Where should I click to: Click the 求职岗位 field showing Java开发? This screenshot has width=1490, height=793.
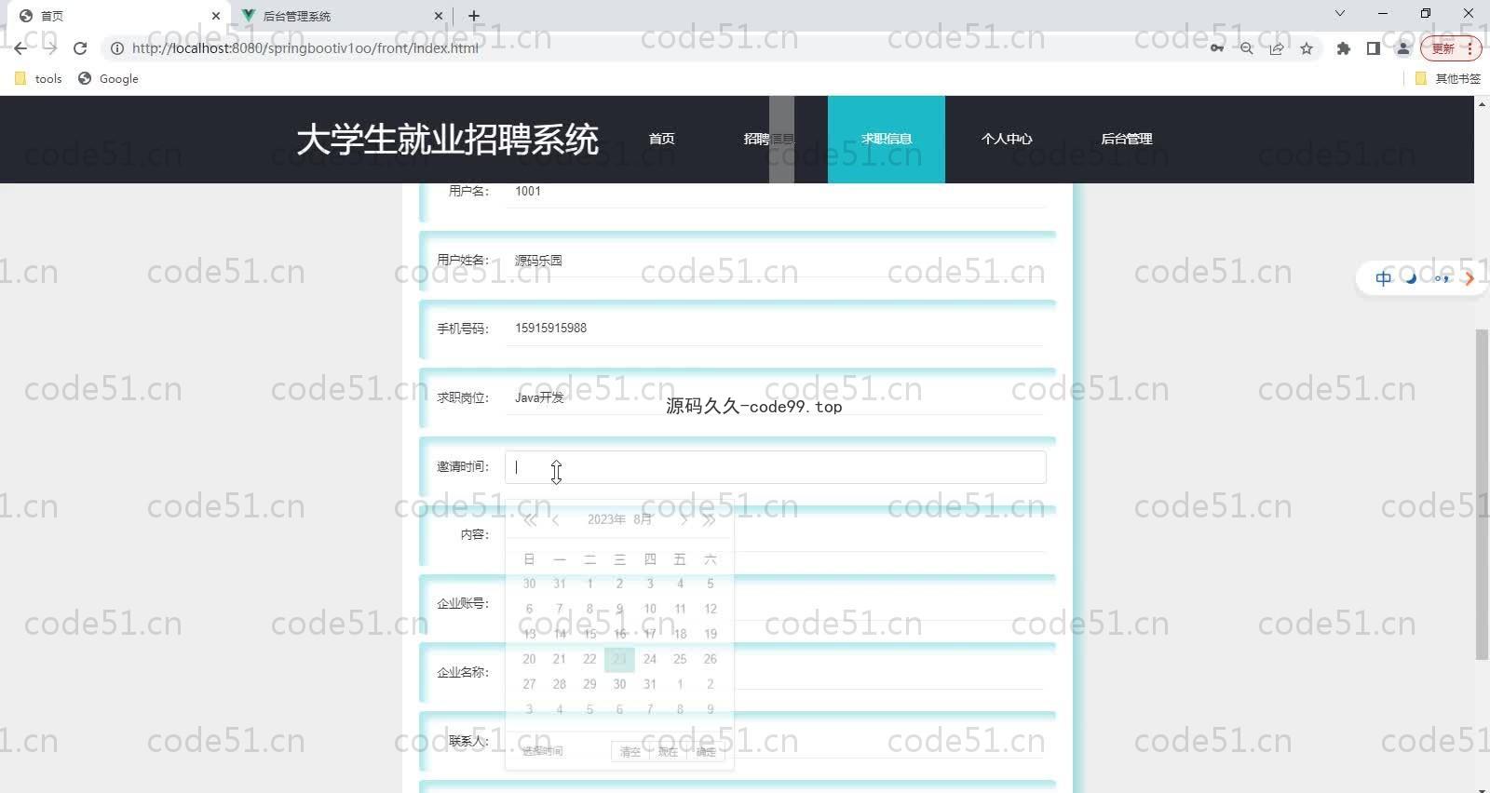[775, 397]
